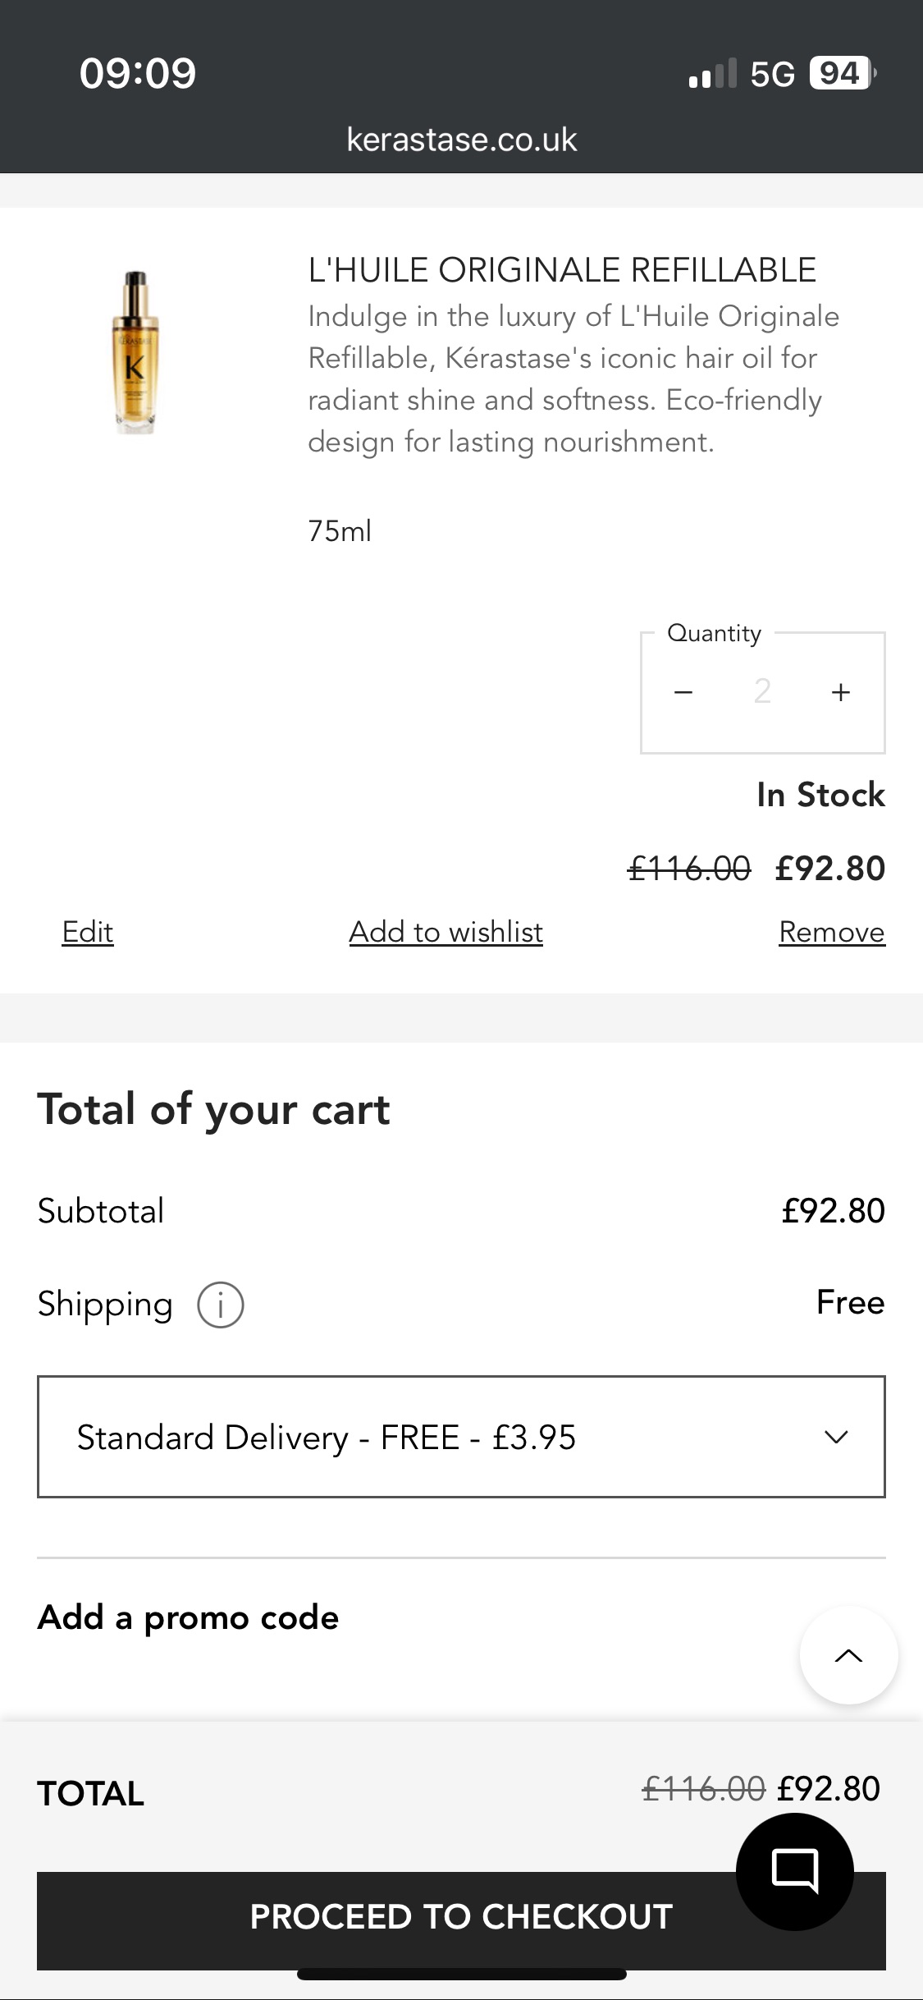Screen dimensions: 923x2000
Task: Tap the battery indicator in status bar
Action: (842, 74)
